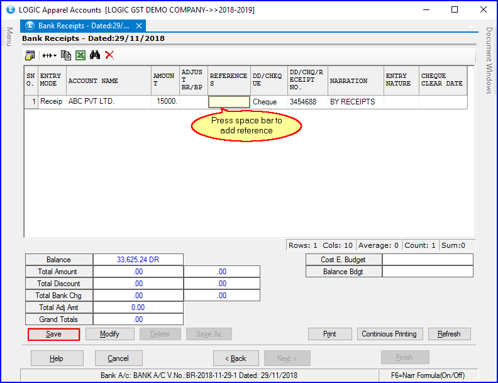This screenshot has height=383, width=498.
Task: Click the Count: 1 indicator
Action: click(x=420, y=245)
